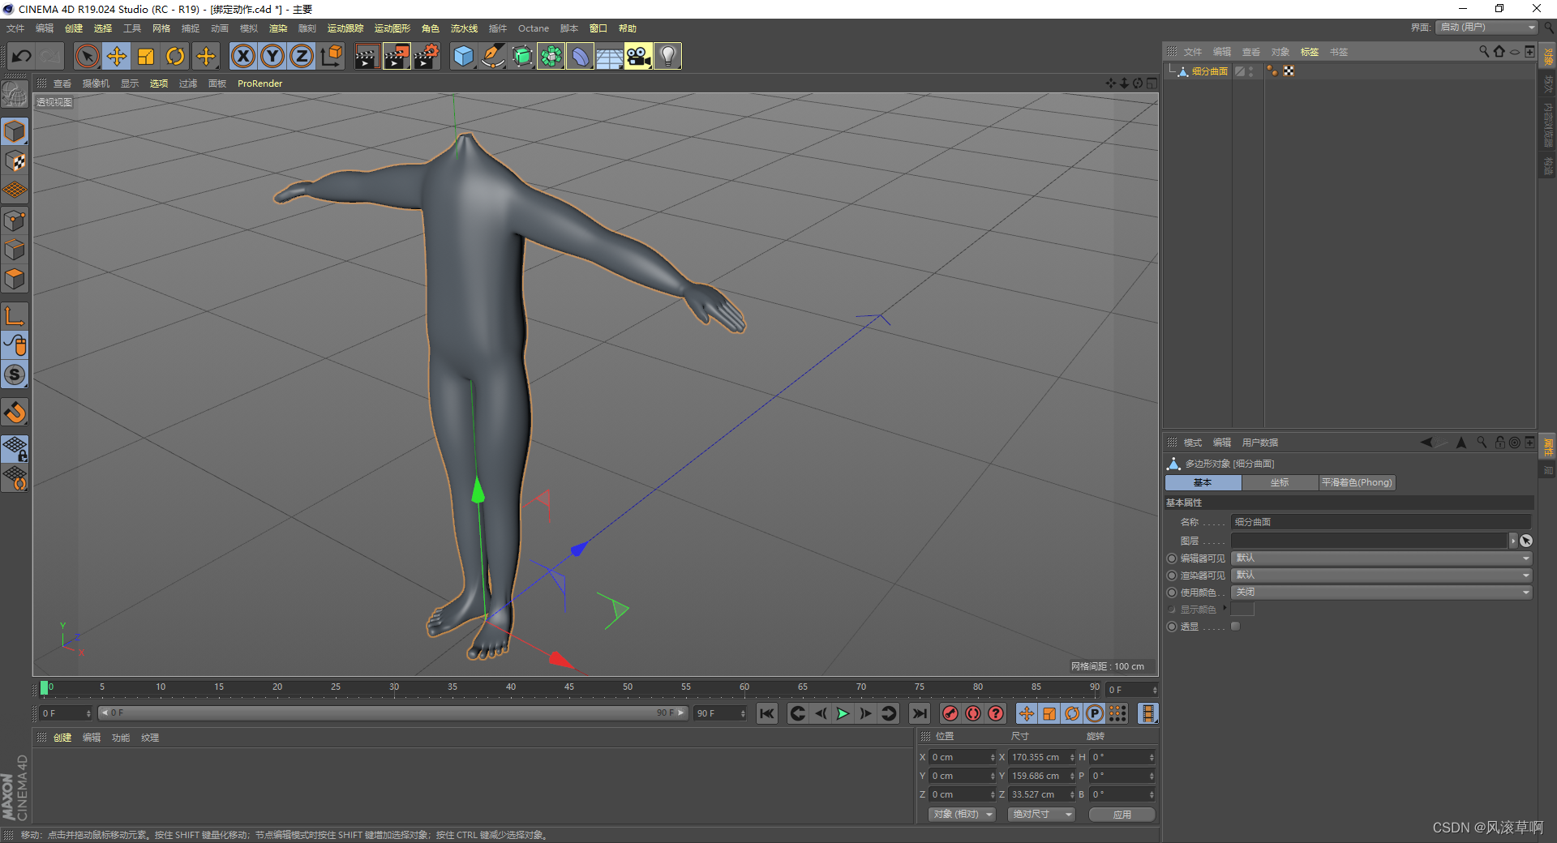Open the ProRender menu above the viewport
Image resolution: width=1557 pixels, height=843 pixels.
point(259,83)
